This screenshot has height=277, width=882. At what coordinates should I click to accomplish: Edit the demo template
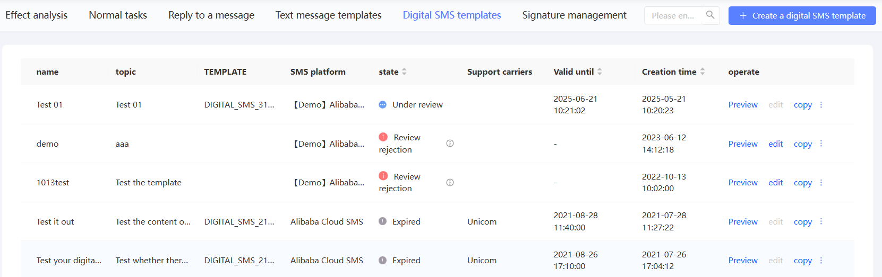tap(776, 144)
